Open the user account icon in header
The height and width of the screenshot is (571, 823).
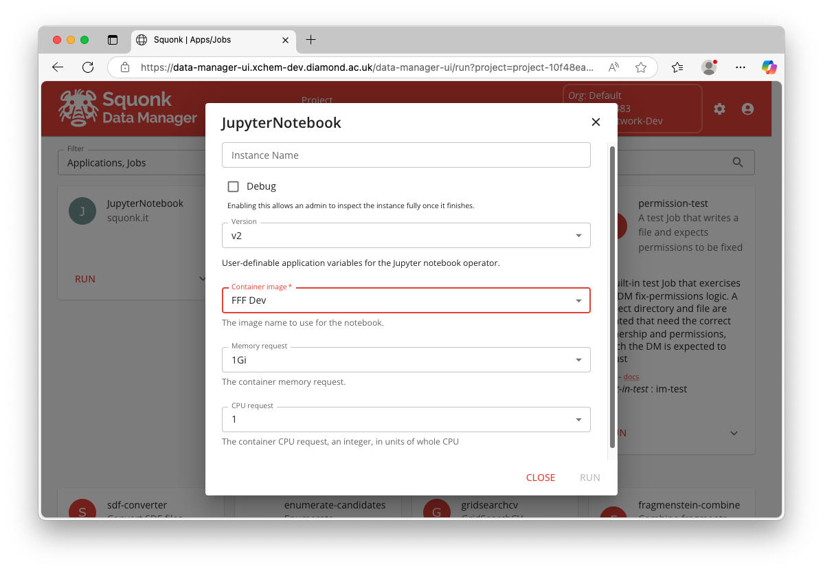(x=748, y=109)
